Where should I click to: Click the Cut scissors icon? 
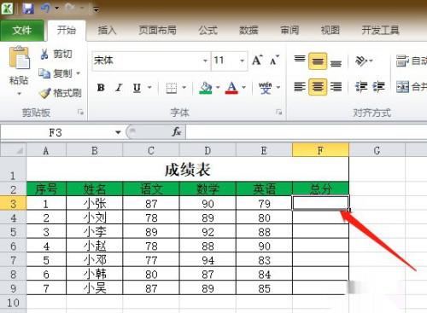pyautogui.click(x=44, y=54)
